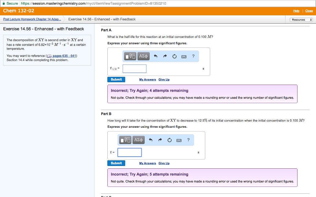The width and height of the screenshot is (316, 197).
Task: Reset the Part A answer field
Action: [174, 56]
